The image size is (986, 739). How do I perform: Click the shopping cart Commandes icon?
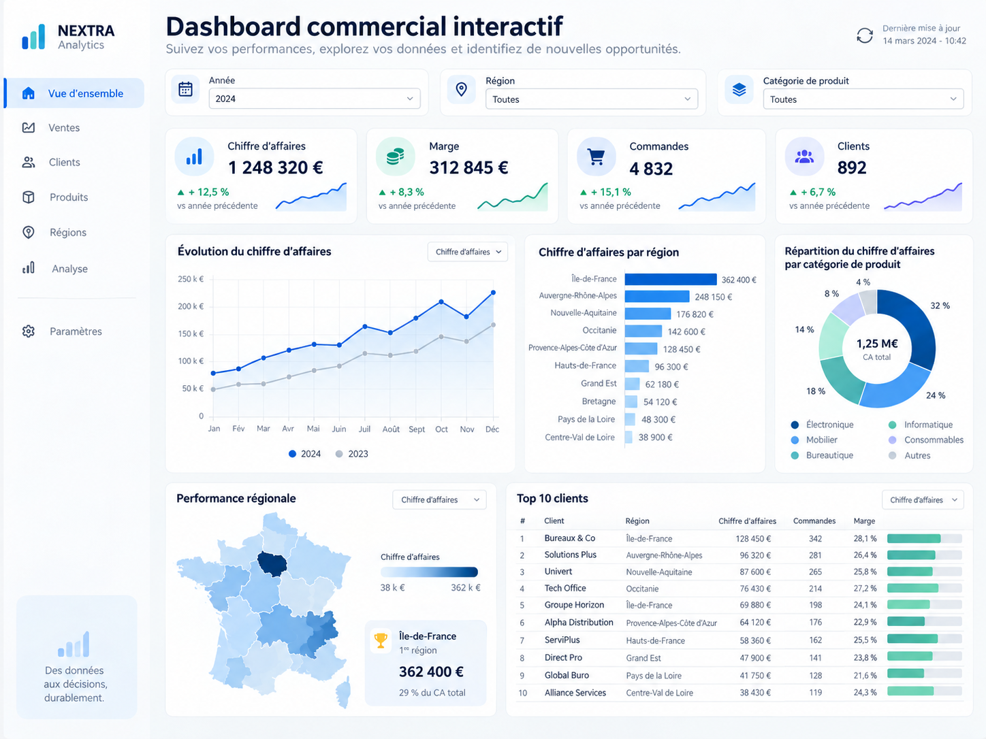[x=596, y=157]
